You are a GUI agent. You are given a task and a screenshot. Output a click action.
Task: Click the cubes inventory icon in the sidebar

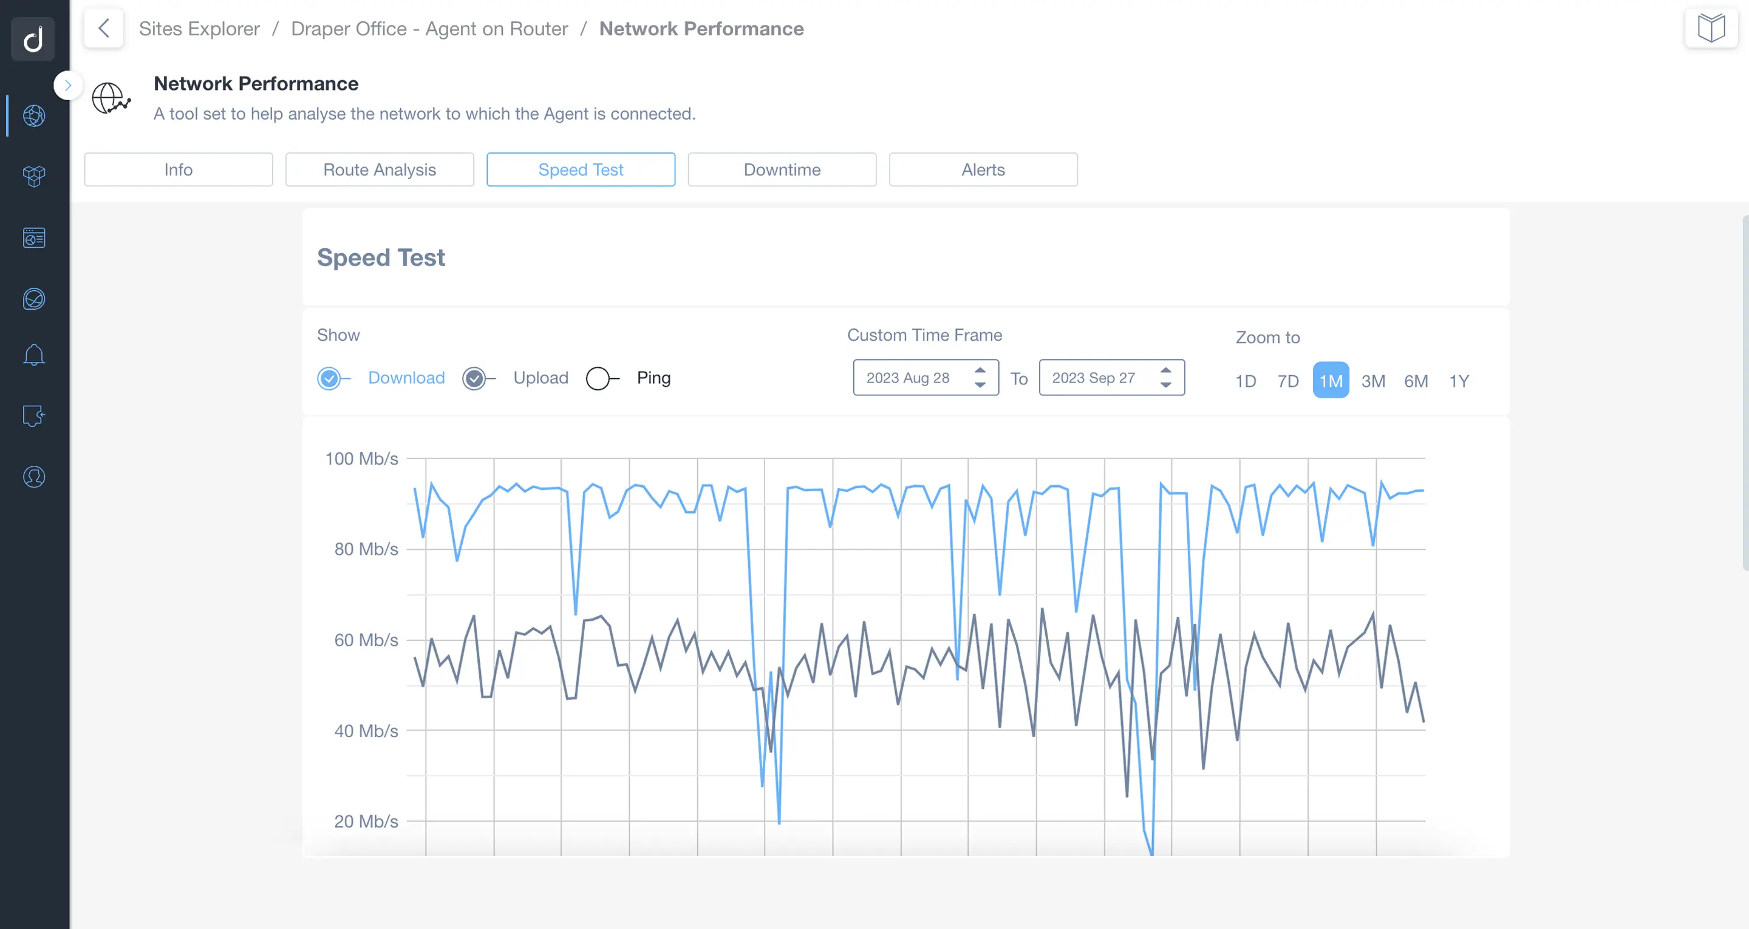(x=33, y=177)
